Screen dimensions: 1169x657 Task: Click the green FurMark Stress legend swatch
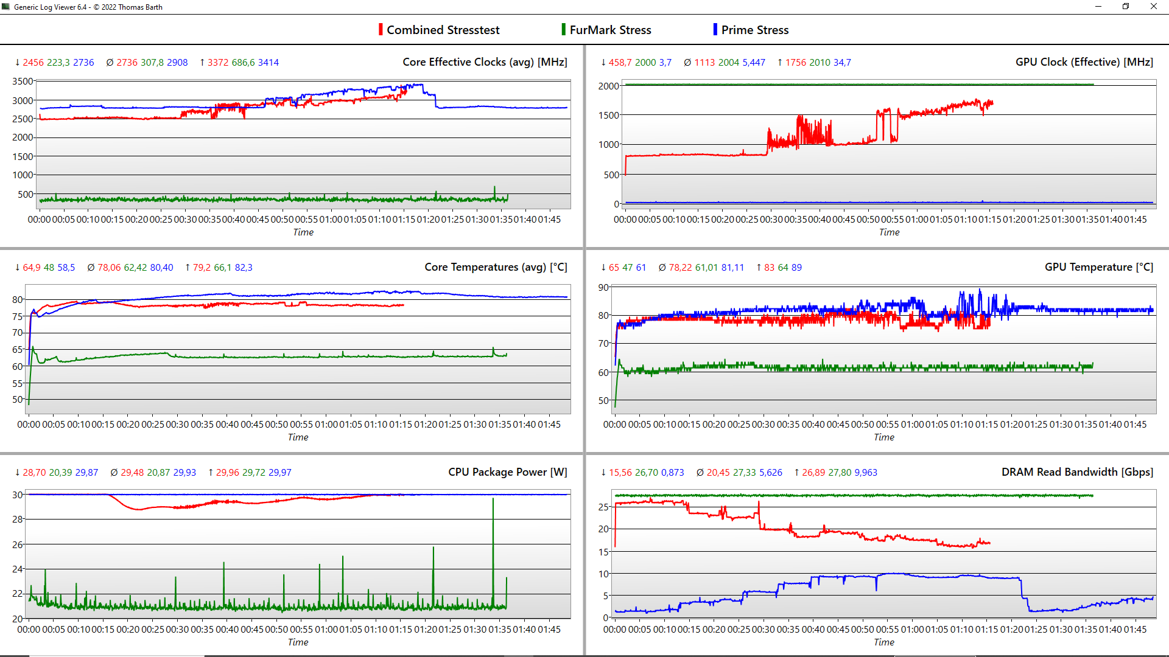[x=563, y=30]
